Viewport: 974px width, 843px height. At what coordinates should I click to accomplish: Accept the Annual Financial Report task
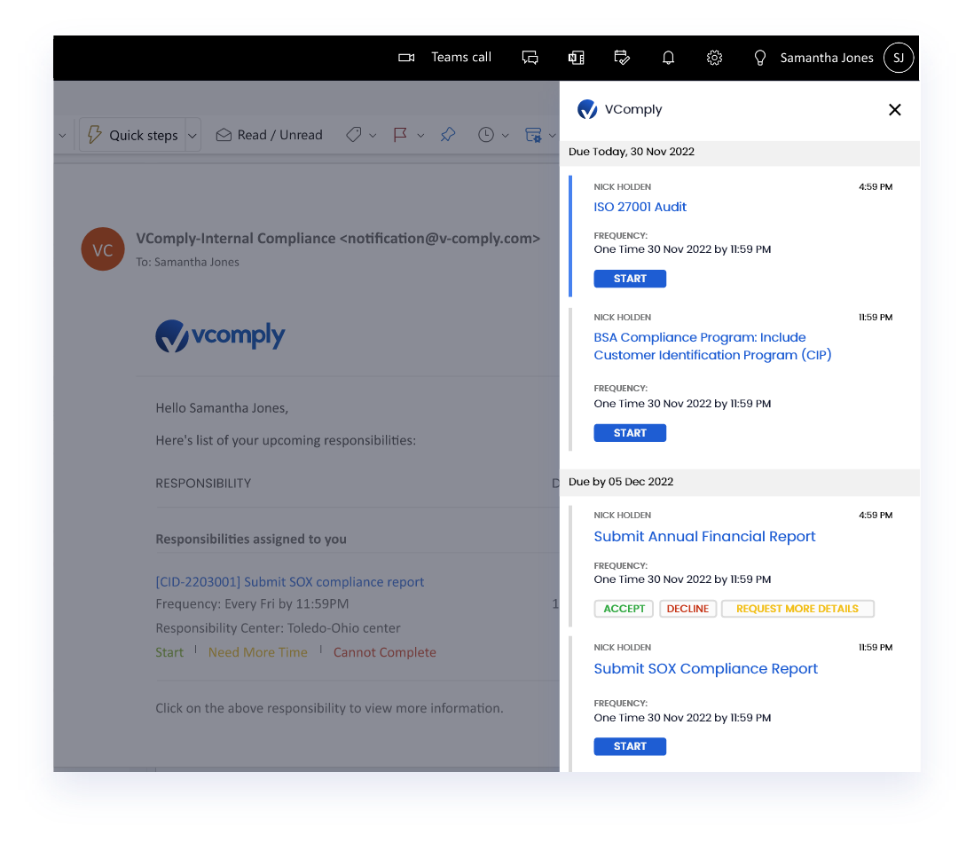pos(624,609)
